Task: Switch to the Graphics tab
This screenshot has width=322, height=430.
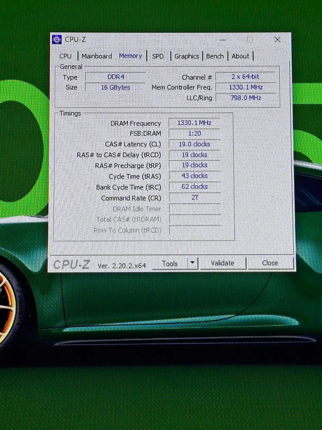Action: (x=186, y=56)
